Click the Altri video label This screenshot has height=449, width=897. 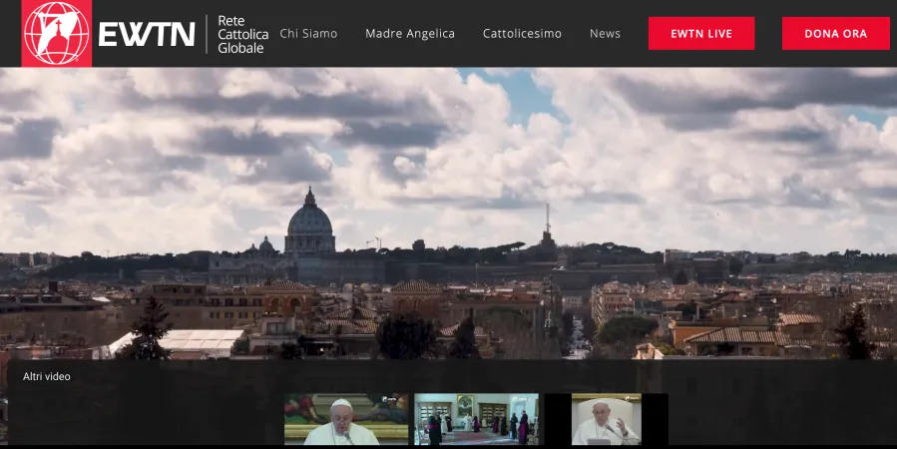coord(47,376)
